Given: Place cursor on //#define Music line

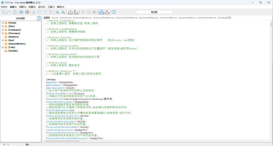Looking at the screenshot, I should pyautogui.click(x=57, y=63).
